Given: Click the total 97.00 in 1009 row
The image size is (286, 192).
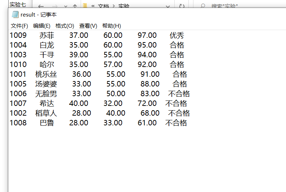Looking at the screenshot, I should 147,35.
